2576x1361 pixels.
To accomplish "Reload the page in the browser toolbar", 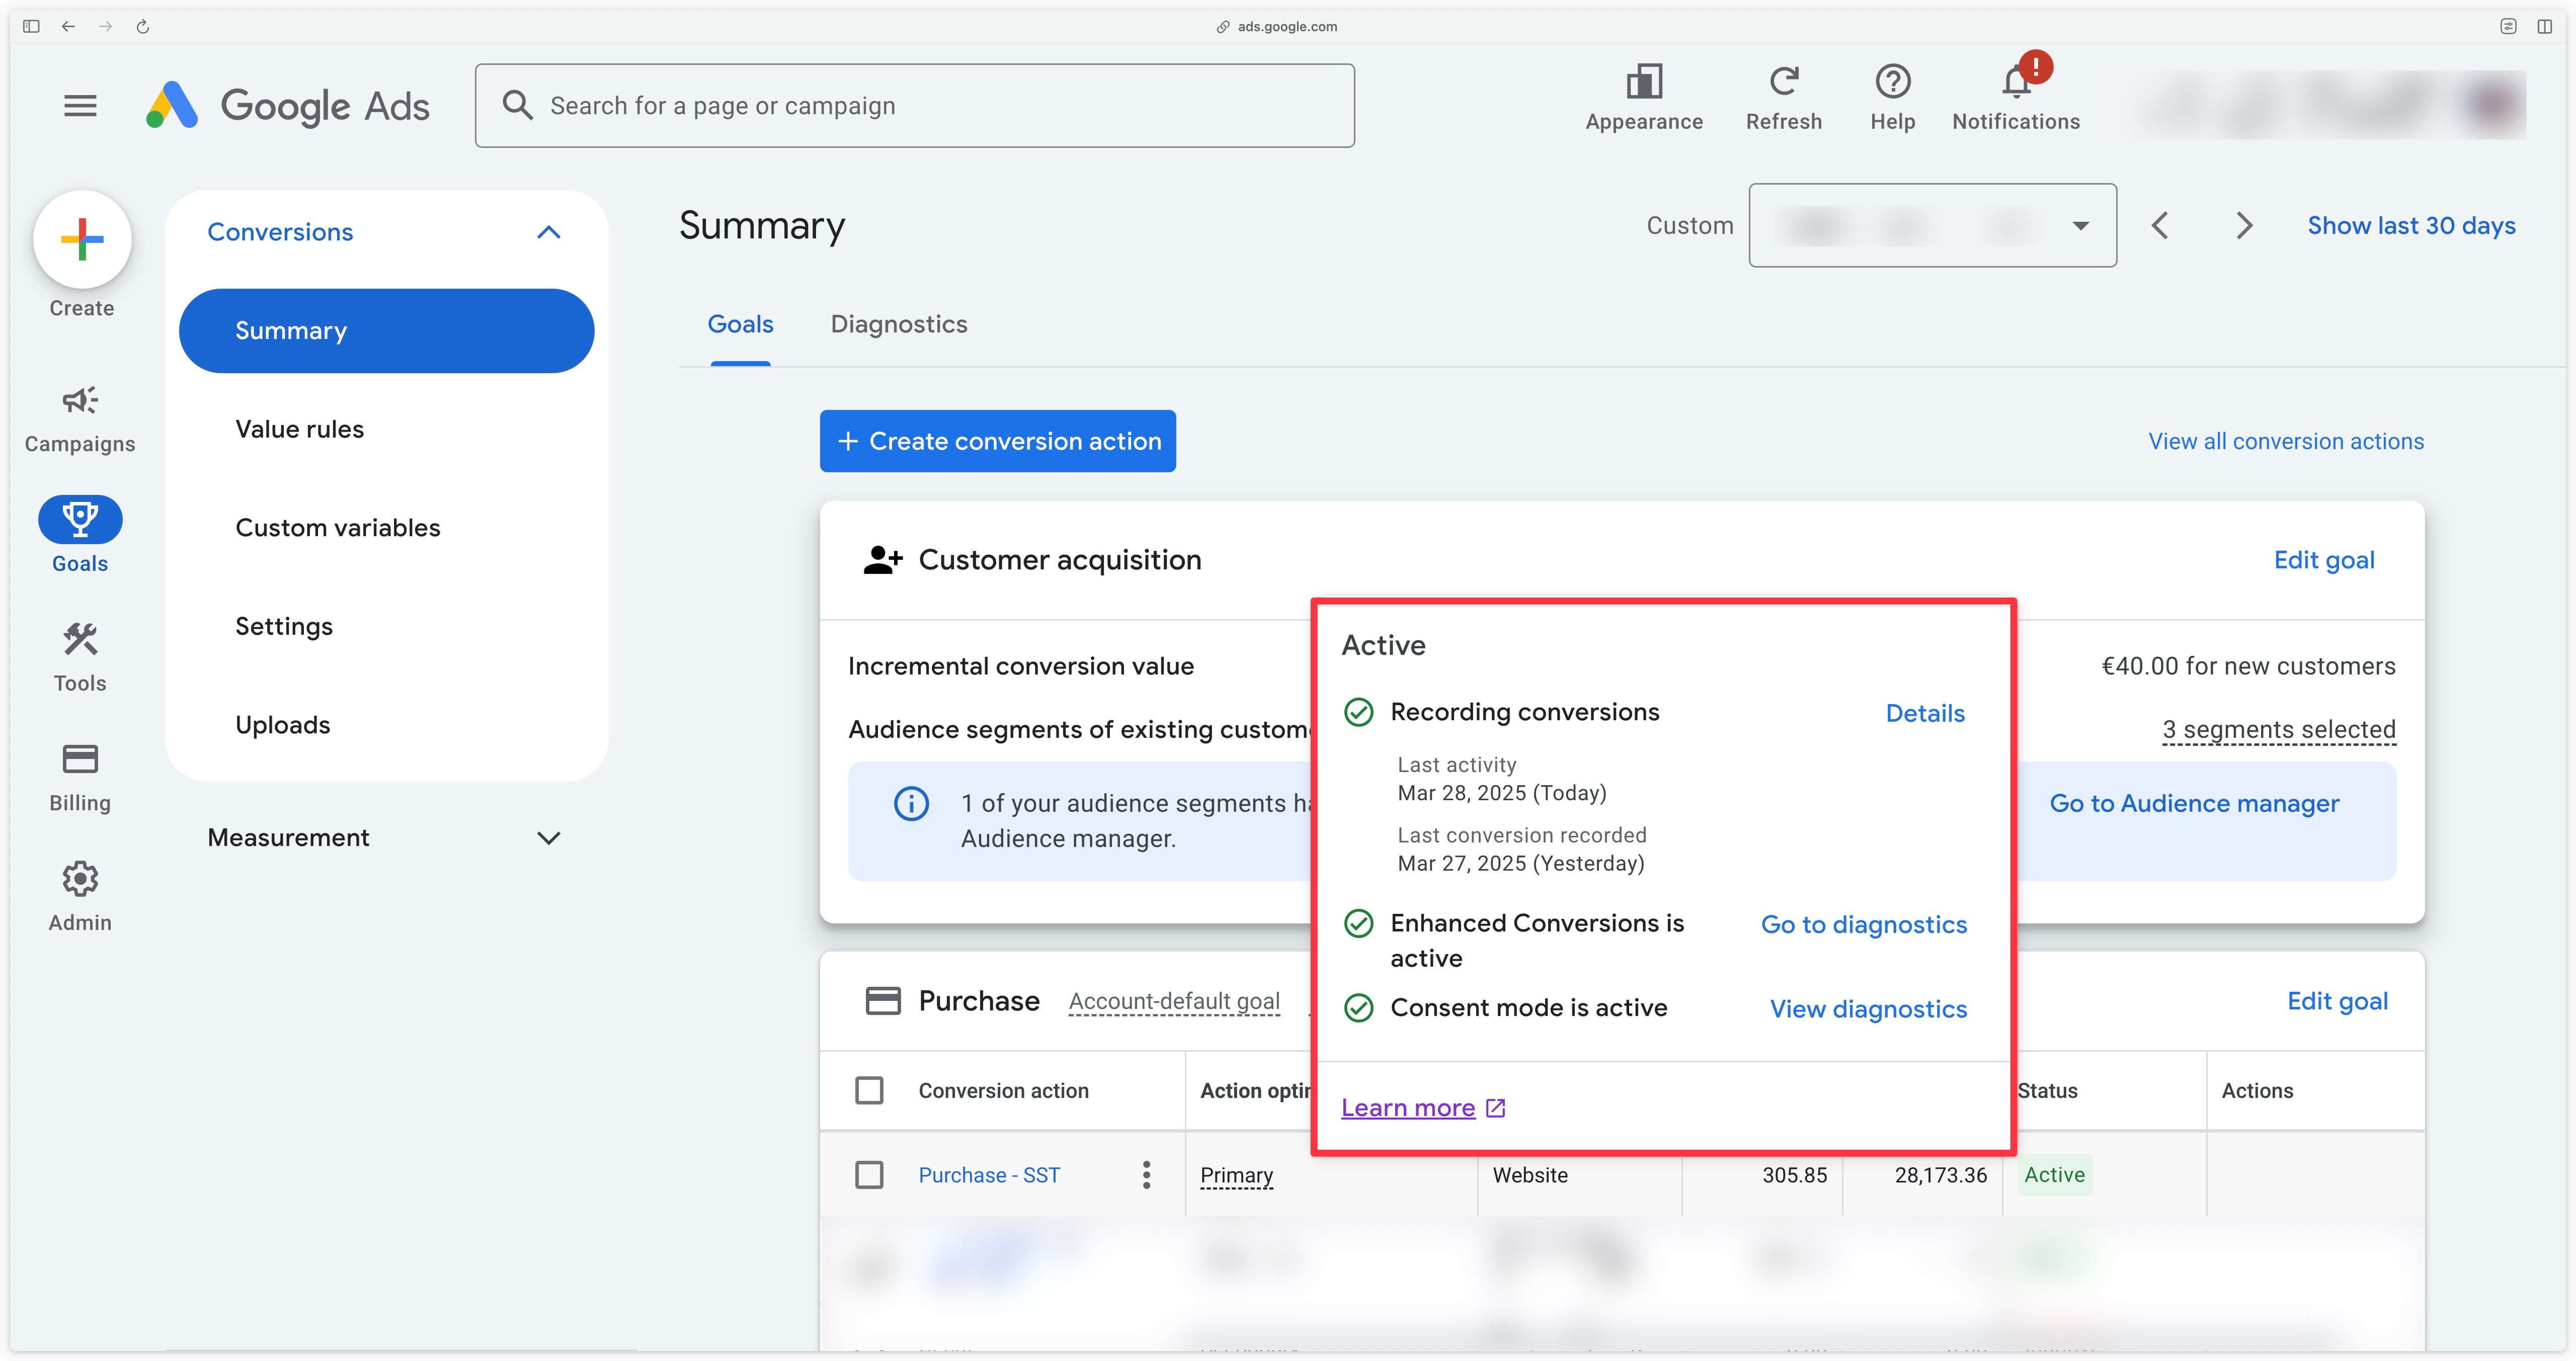I will coord(143,26).
